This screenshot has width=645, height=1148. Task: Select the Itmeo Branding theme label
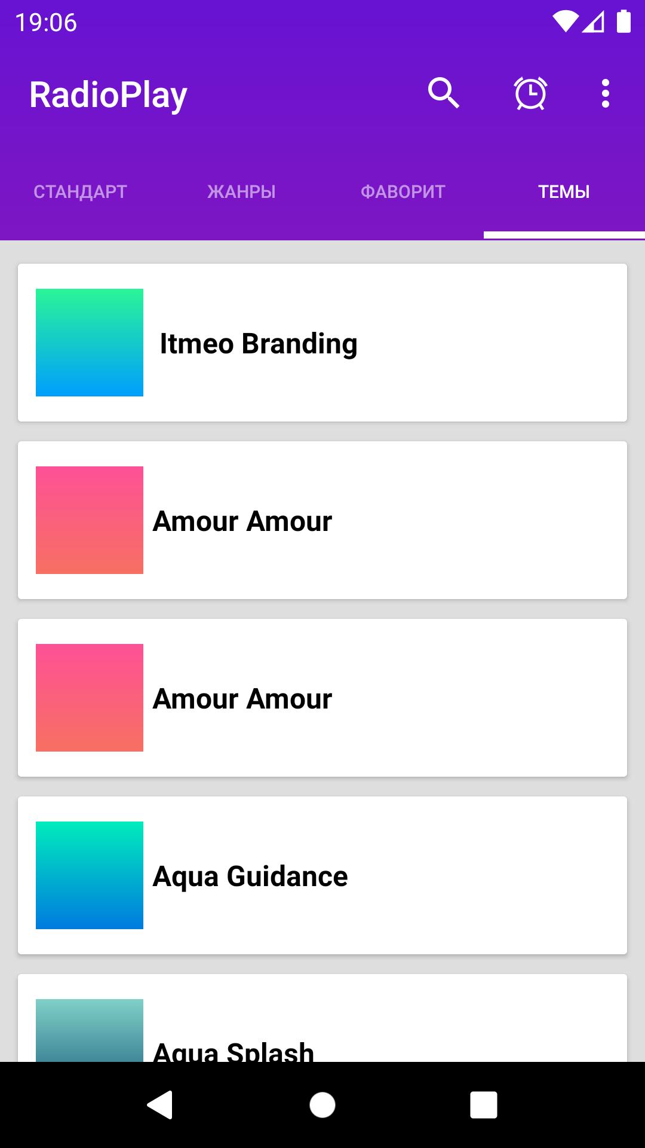(x=259, y=344)
